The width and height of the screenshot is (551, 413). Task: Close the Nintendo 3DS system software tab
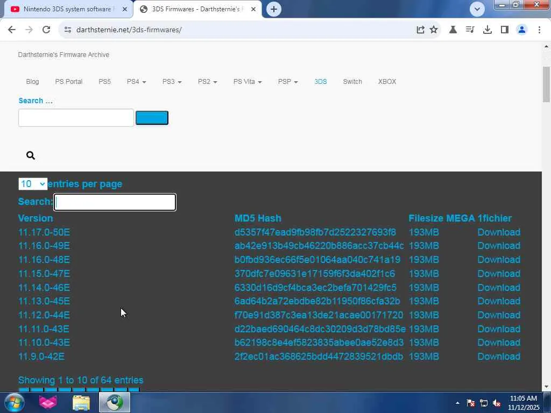125,9
